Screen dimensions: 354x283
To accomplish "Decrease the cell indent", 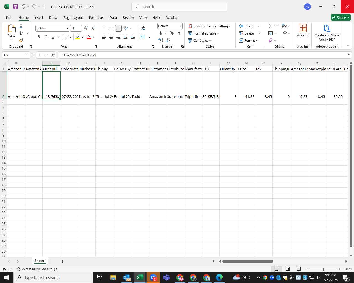I will tap(126, 37).
